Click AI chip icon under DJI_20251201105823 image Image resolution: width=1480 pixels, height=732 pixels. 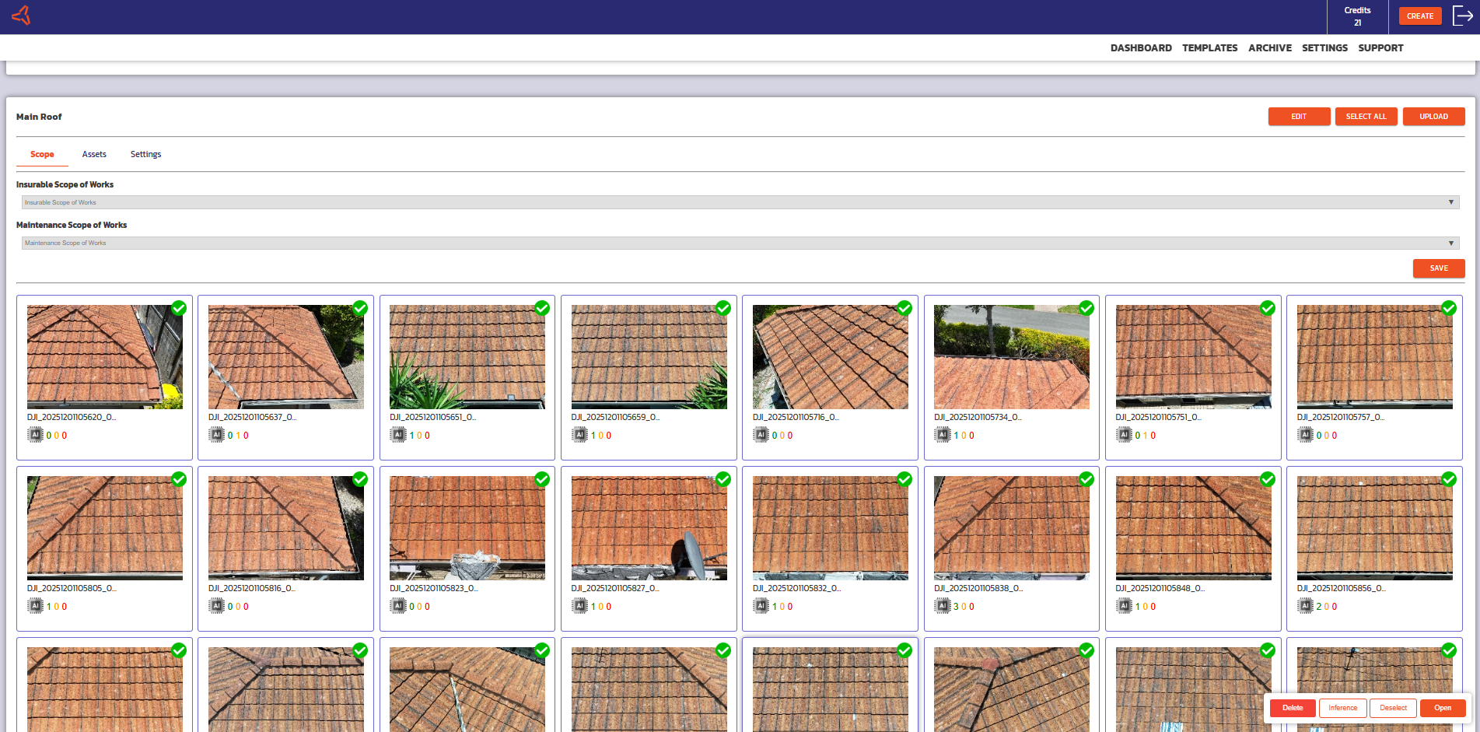[x=398, y=606]
